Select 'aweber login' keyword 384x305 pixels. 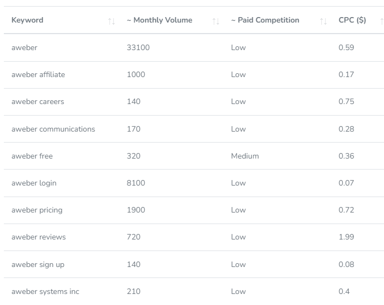click(x=34, y=183)
